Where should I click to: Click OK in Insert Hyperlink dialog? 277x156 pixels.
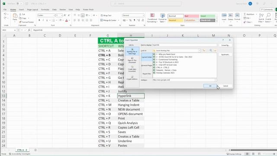[x=210, y=86]
